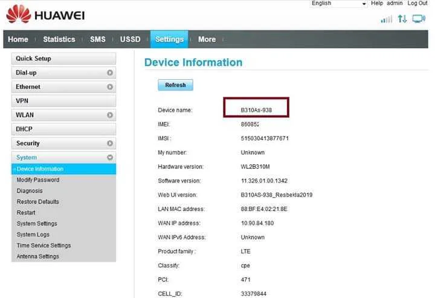Expand the Dial-up section arrow
Screen dimensions: 435x298
[110, 73]
